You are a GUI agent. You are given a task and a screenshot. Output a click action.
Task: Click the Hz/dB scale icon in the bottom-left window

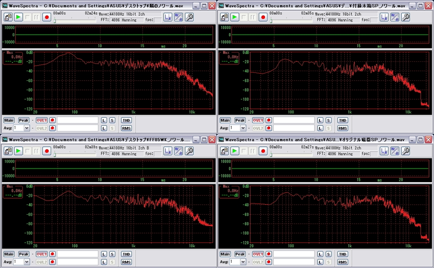tap(178, 151)
